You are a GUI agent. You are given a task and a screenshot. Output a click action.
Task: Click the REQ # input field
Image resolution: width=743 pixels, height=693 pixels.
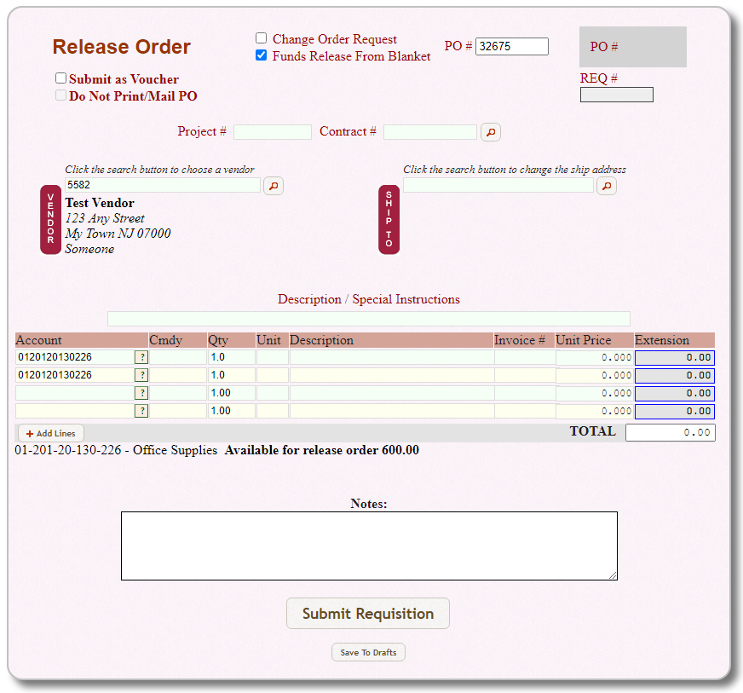click(616, 95)
